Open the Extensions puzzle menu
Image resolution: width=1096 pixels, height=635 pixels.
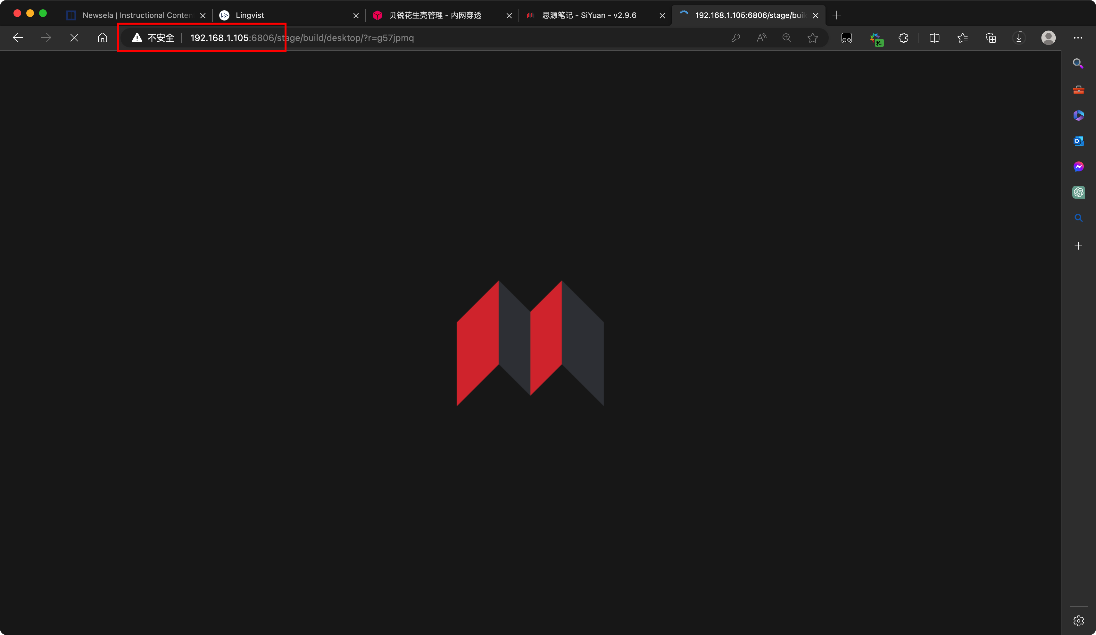(x=903, y=38)
